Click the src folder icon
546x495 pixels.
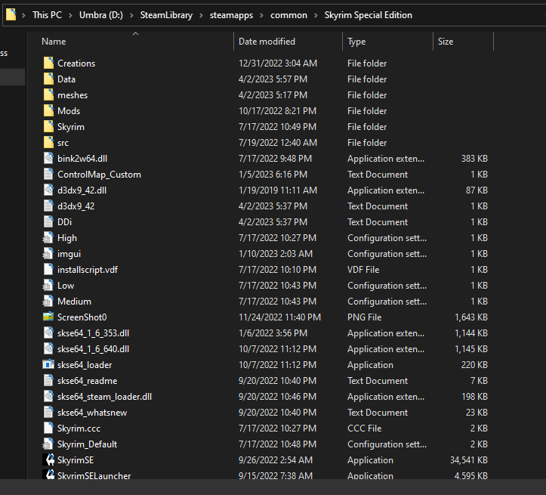pos(48,143)
